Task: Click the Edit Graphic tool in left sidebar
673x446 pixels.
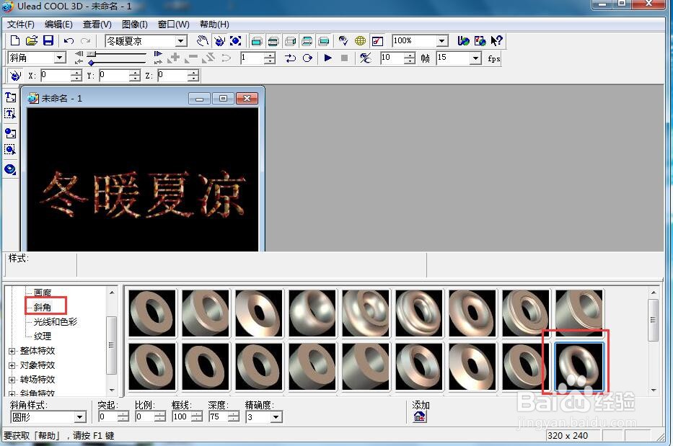Action: coord(10,149)
